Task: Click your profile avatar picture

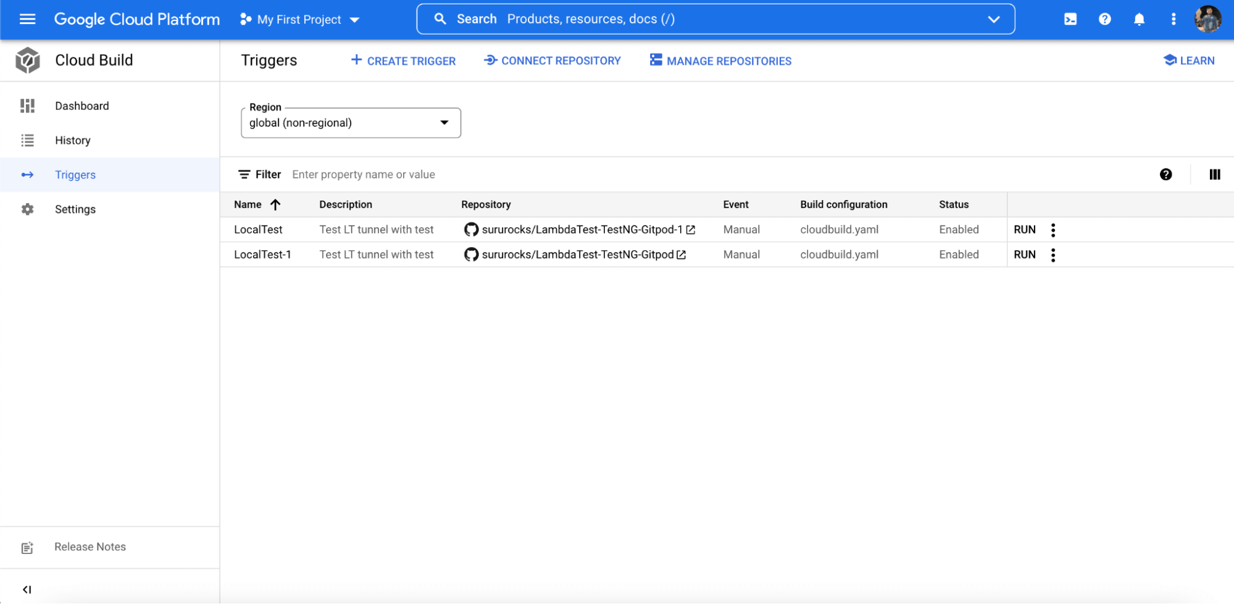Action: click(x=1207, y=19)
